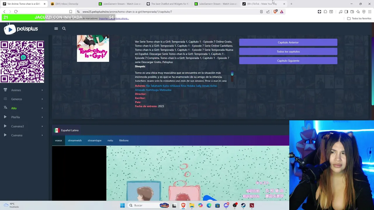The height and width of the screenshot is (210, 374).
Task: Open Discord from the taskbar
Action: tap(226, 205)
